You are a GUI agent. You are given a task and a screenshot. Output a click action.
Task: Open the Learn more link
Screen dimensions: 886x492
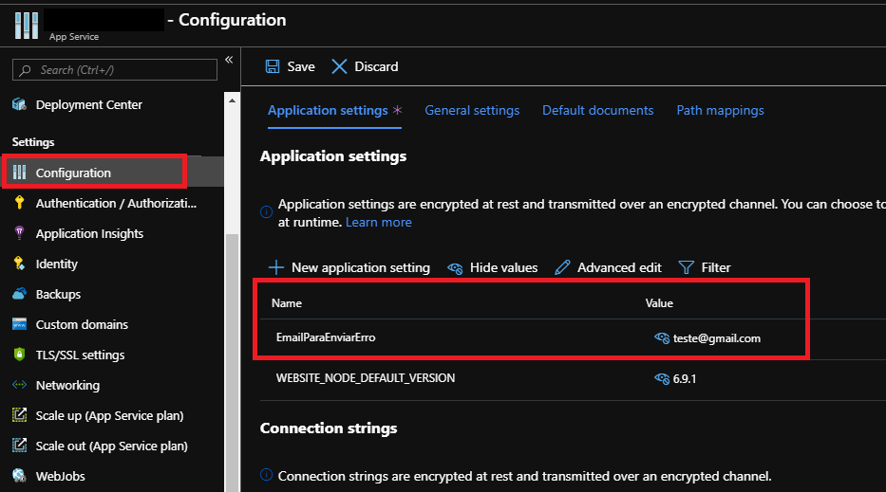pyautogui.click(x=378, y=222)
